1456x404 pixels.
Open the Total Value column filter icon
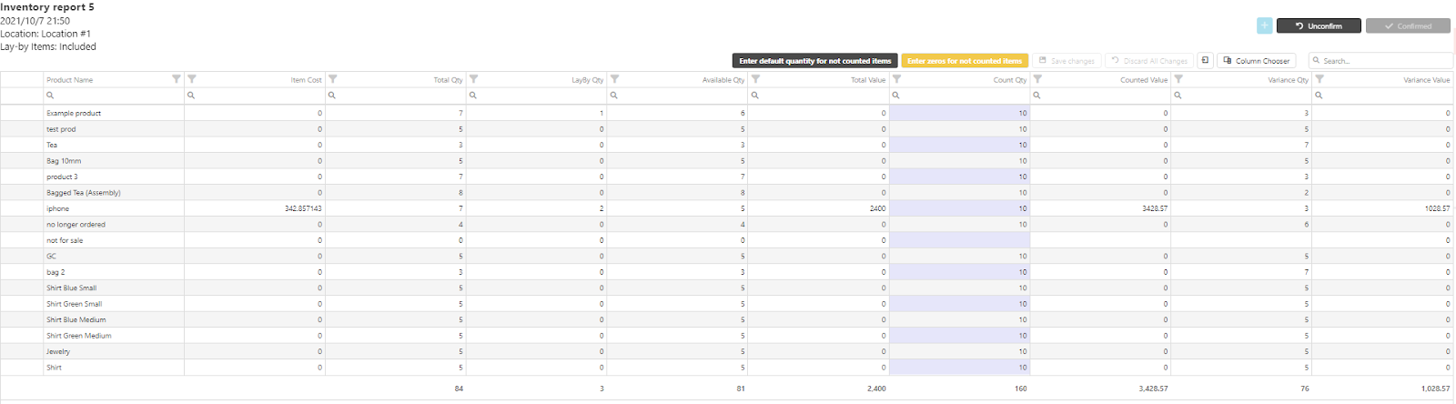click(756, 79)
